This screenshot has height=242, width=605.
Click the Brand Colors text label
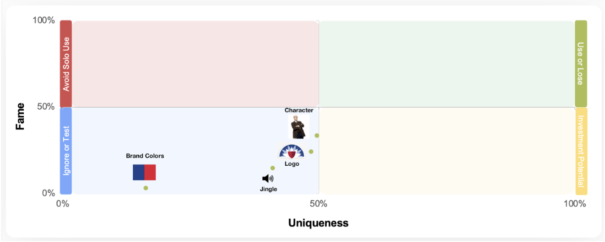(145, 156)
